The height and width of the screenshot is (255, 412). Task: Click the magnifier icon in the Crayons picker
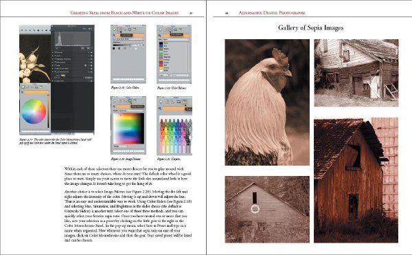point(160,109)
